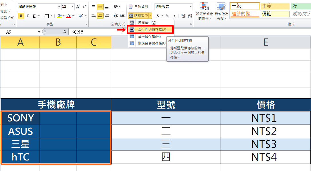Select the cell with price NT$3
Image resolution: width=311 pixels, height=171 pixels.
coord(266,144)
